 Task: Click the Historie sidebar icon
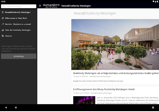point(3,36)
